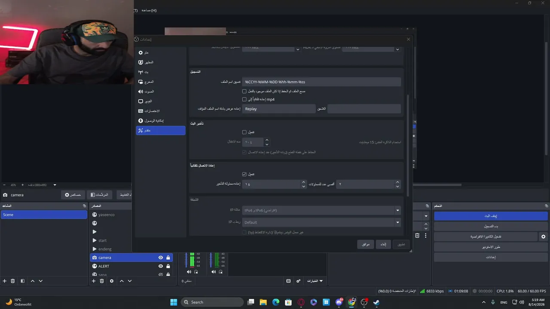Viewport: 550px width, 309px height.
Task: Open the Accessibility settings icon
Action: (141, 121)
